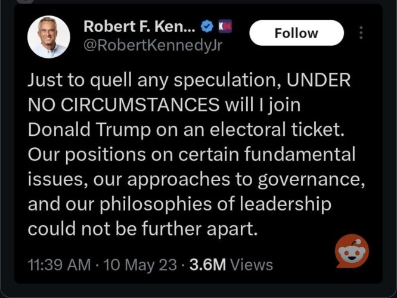Viewport: 397px width, 298px height.
Task: Select the 10 May 23 date
Action: tap(140, 265)
